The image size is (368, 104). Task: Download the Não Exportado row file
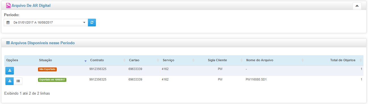pos(10,71)
